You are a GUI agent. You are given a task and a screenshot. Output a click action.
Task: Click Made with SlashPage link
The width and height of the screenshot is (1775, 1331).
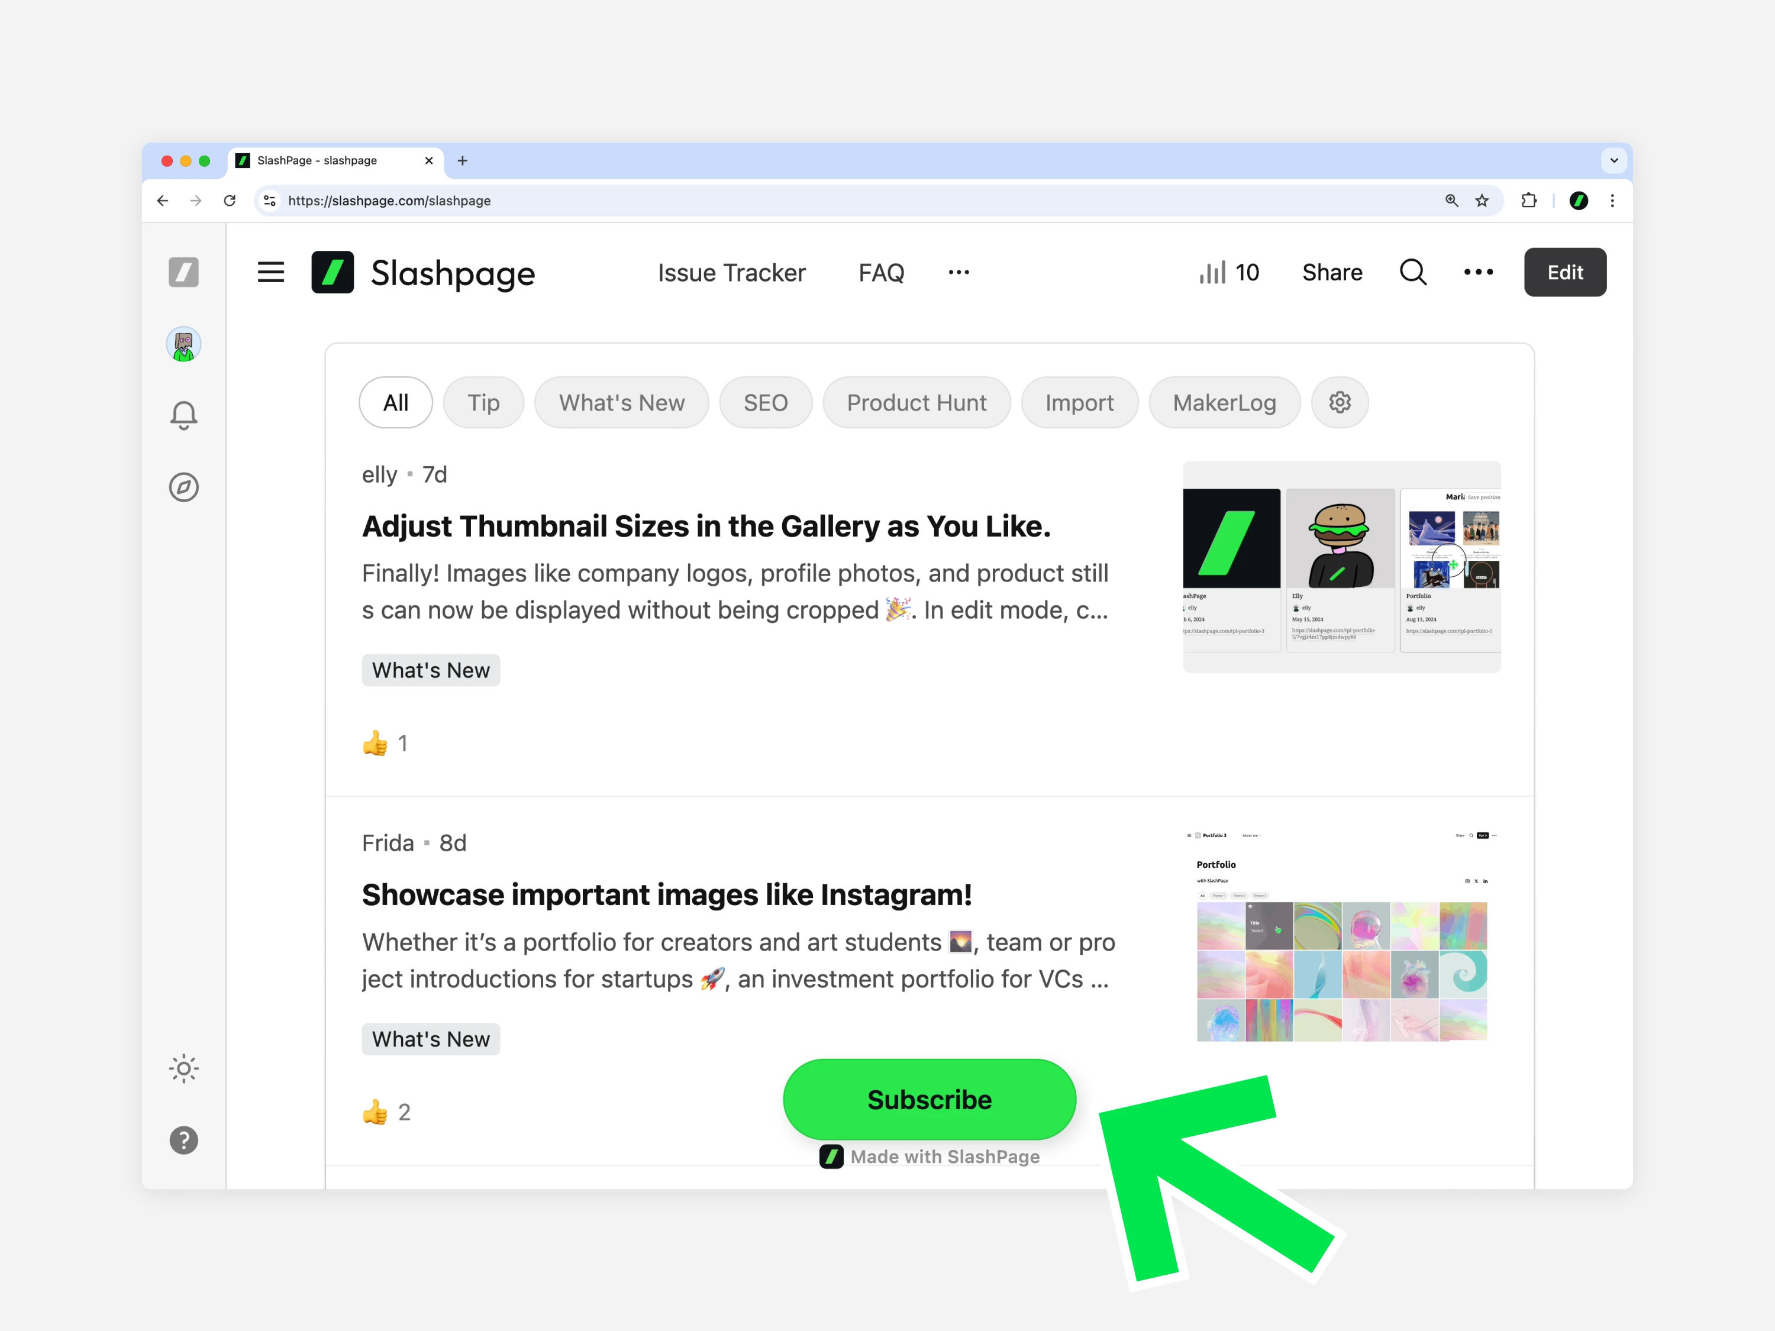click(930, 1156)
